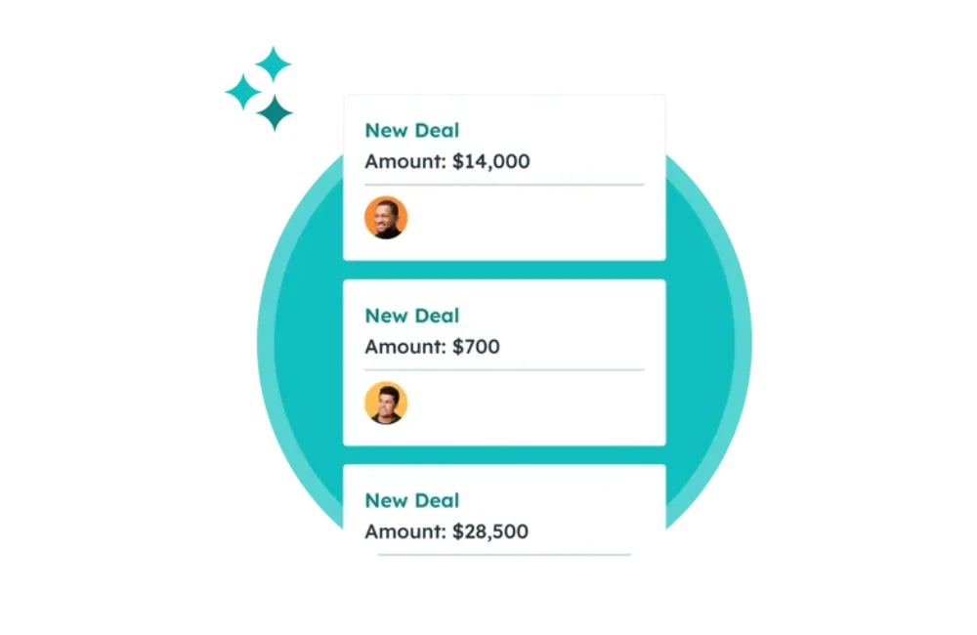Open the New Deal title above $14,000
977x635 pixels.
coord(412,130)
